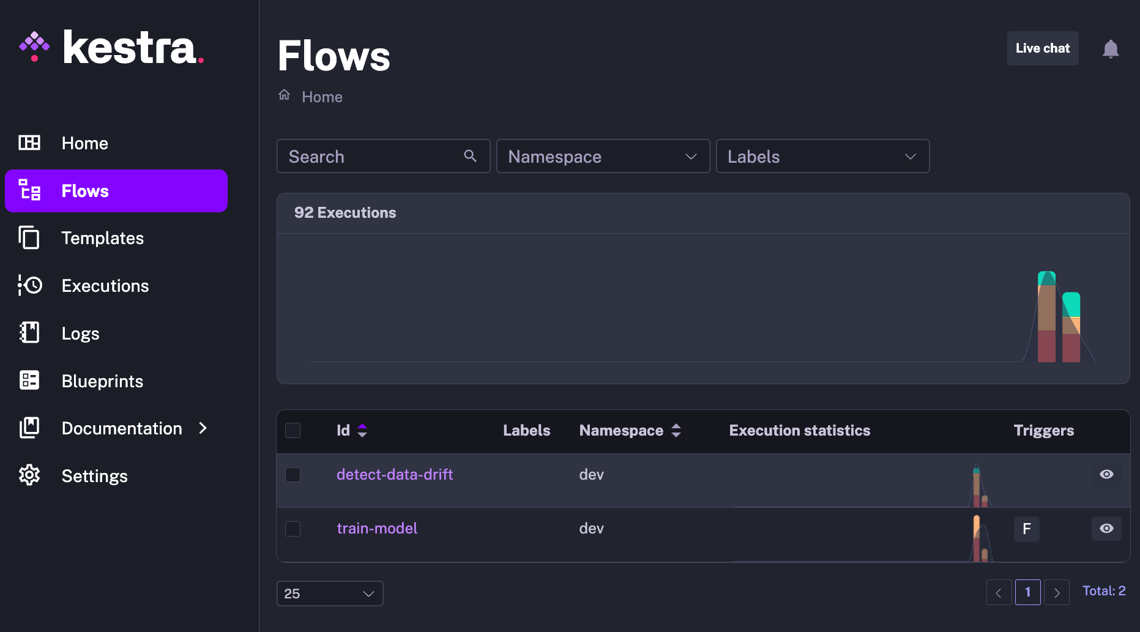Click the F trigger badge for train-model
Viewport: 1140px width, 632px height.
(x=1026, y=529)
